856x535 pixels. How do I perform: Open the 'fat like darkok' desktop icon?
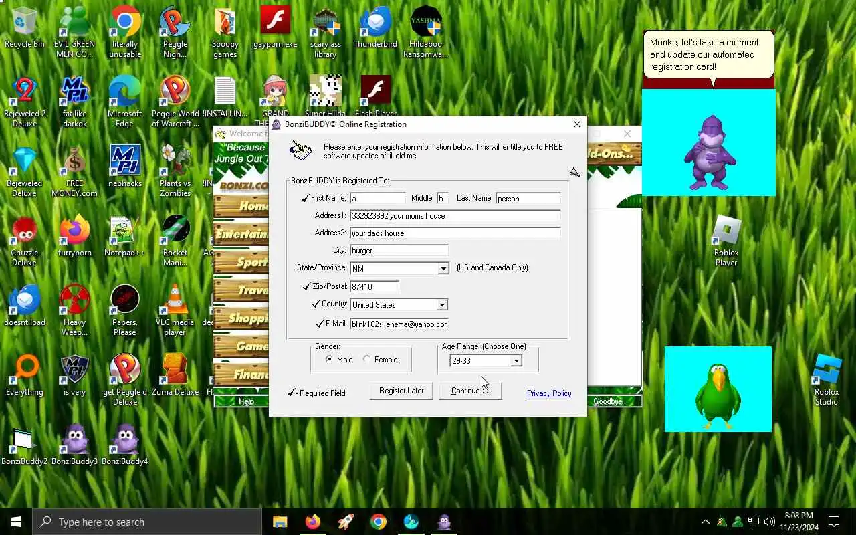coord(74,102)
